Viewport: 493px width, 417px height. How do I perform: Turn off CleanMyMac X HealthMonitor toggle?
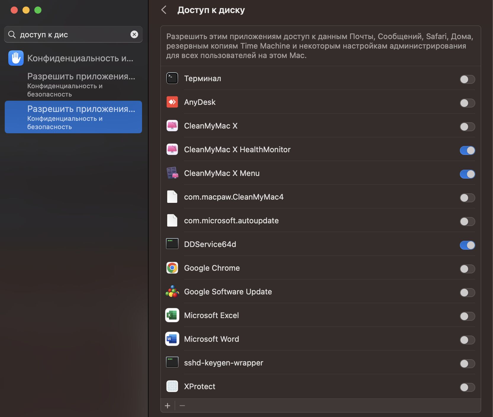tap(467, 150)
